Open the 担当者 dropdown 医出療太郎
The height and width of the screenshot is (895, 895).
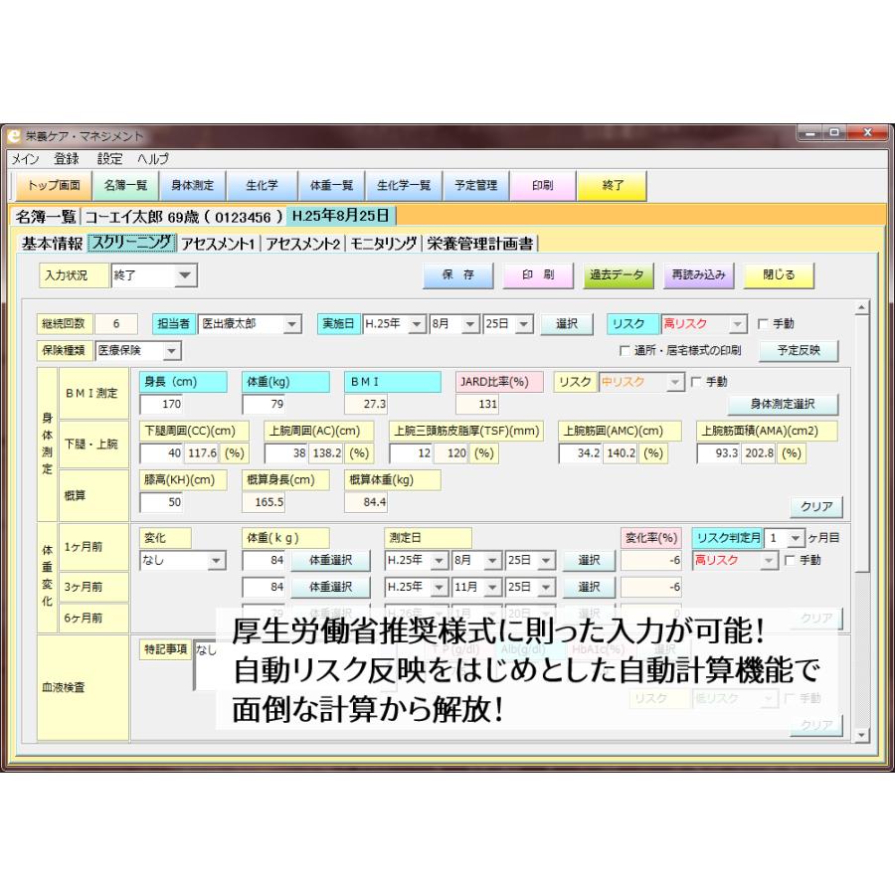(290, 323)
